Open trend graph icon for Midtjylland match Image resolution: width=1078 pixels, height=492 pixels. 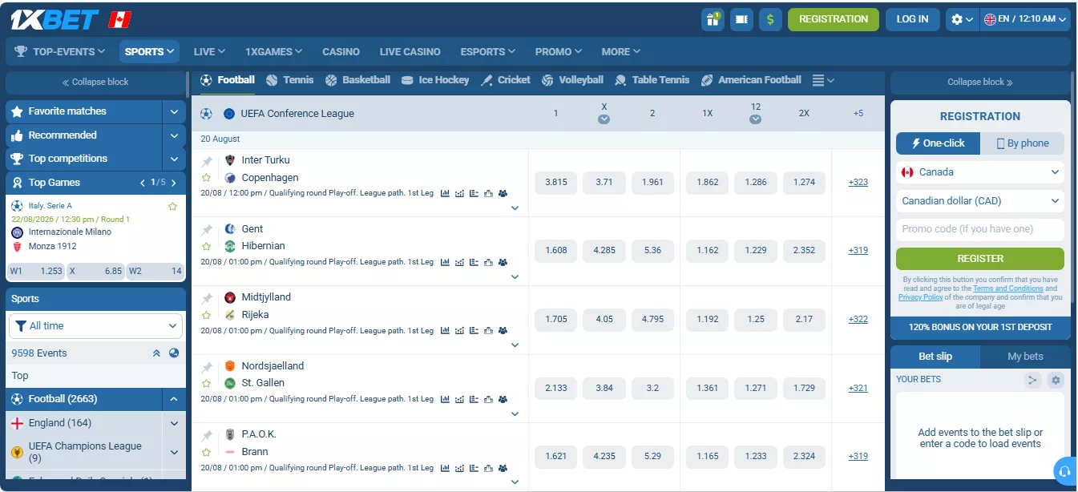point(459,330)
